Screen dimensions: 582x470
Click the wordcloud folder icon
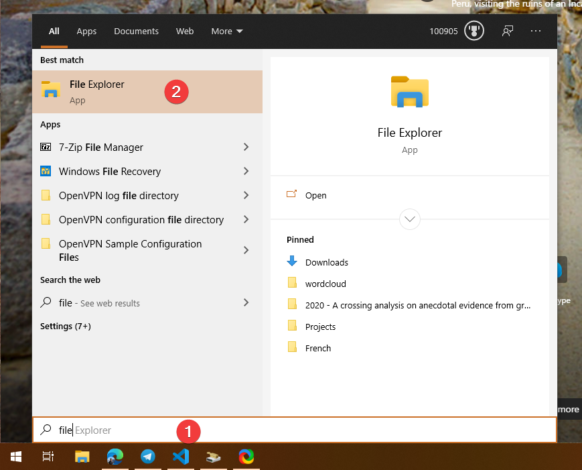coord(292,282)
